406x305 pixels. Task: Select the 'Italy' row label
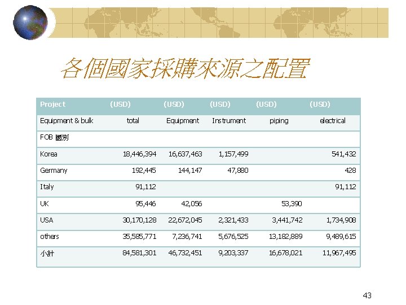(47, 187)
